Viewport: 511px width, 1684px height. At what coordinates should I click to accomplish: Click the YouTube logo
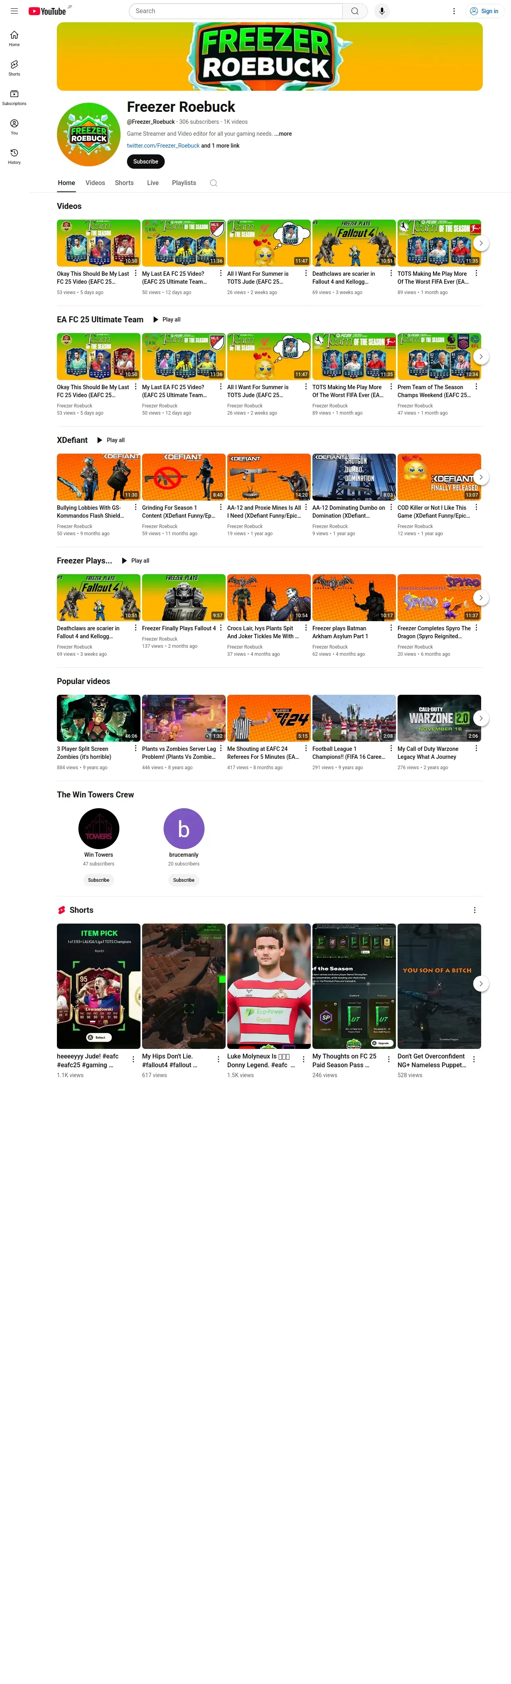tap(47, 11)
